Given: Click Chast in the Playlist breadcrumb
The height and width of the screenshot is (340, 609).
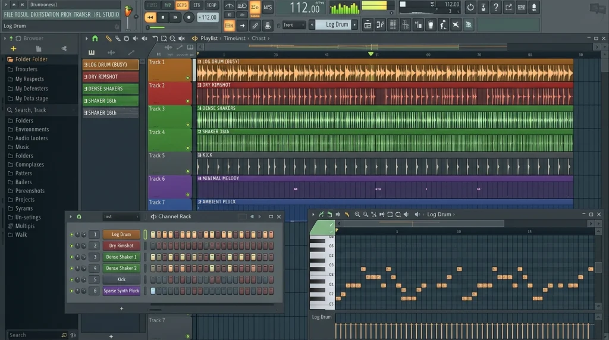Looking at the screenshot, I should point(259,39).
